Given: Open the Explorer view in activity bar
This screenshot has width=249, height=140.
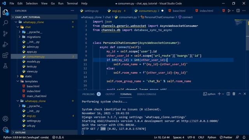Looking at the screenshot, I should coord(5,12).
